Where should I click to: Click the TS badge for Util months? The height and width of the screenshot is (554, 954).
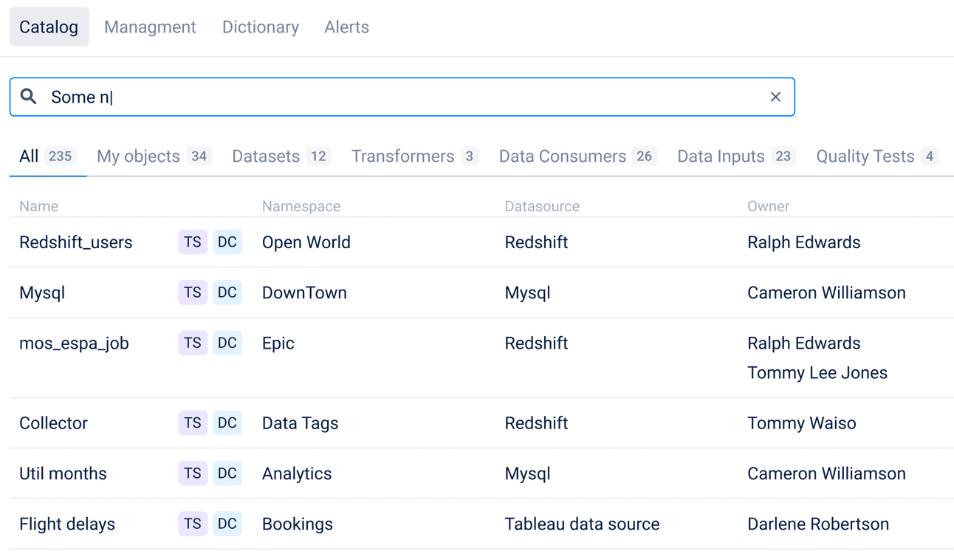pyautogui.click(x=193, y=473)
